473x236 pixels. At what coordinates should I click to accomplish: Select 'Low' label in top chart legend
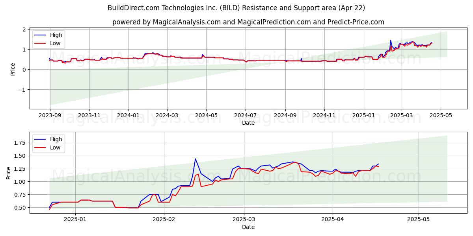point(55,43)
